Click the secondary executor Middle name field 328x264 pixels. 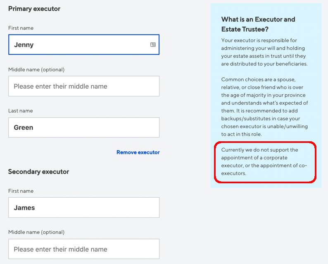[x=84, y=249]
